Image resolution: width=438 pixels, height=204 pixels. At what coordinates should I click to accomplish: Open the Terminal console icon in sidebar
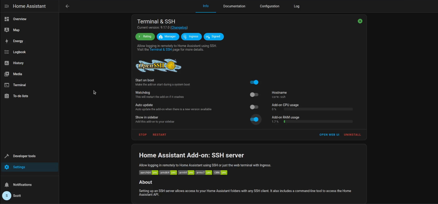coord(7,85)
